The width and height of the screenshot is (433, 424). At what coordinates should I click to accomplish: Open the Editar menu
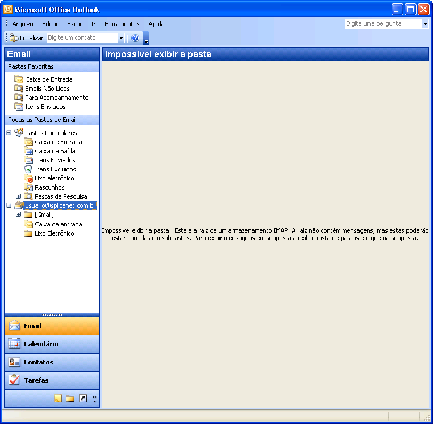[x=50, y=24]
